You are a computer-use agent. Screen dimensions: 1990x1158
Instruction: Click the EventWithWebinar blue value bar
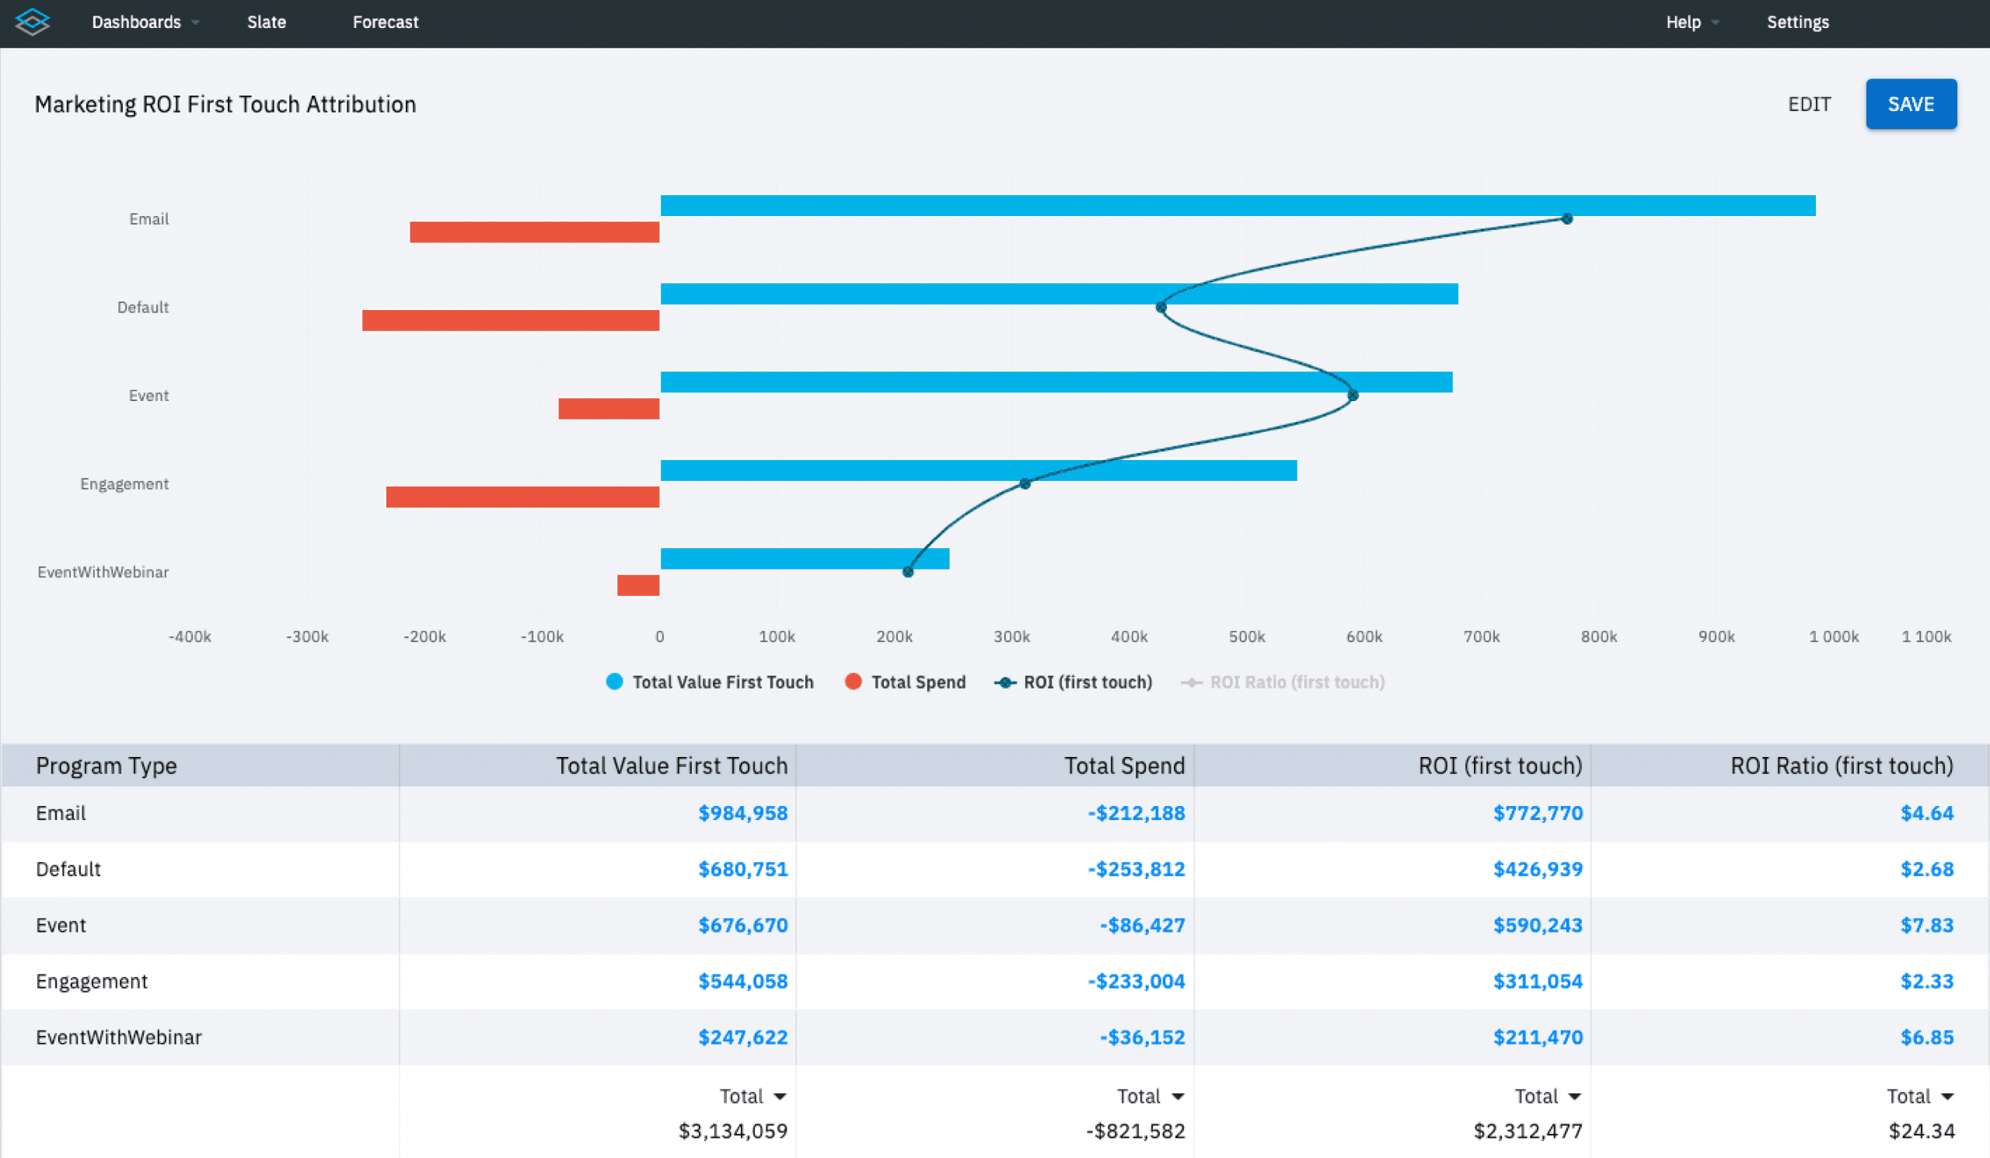point(805,559)
